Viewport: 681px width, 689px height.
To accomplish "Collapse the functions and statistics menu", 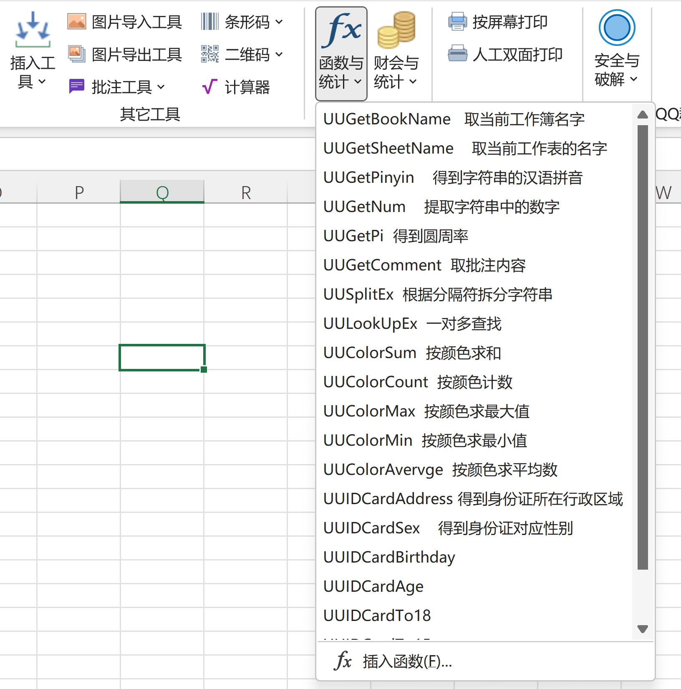I will 341,53.
